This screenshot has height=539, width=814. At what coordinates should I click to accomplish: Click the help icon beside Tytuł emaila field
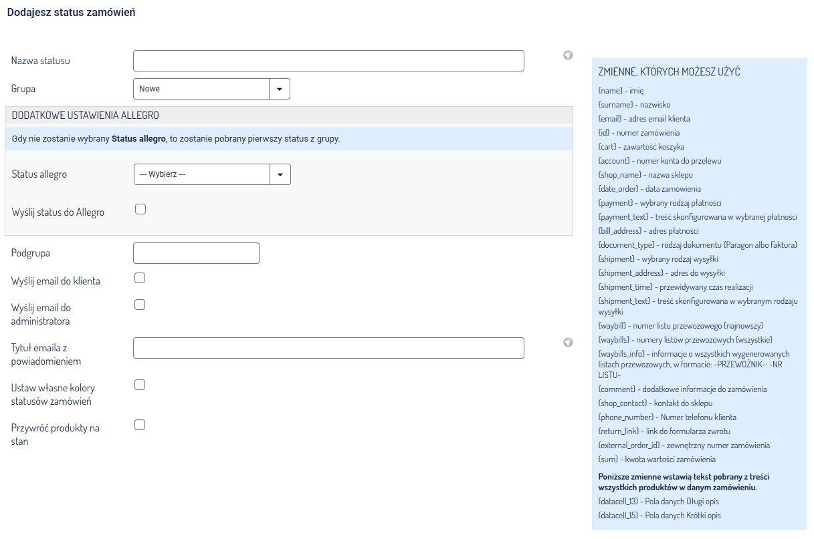pyautogui.click(x=568, y=343)
